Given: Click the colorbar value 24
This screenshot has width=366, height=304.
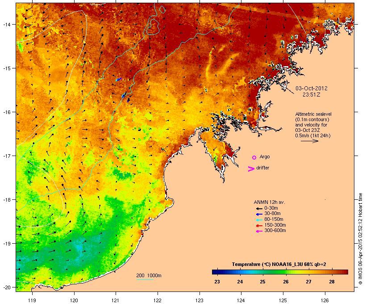Looking at the screenshot, I should click(x=240, y=282).
